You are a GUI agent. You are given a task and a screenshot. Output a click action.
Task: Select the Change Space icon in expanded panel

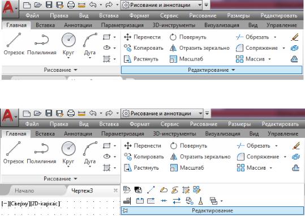click(x=138, y=189)
